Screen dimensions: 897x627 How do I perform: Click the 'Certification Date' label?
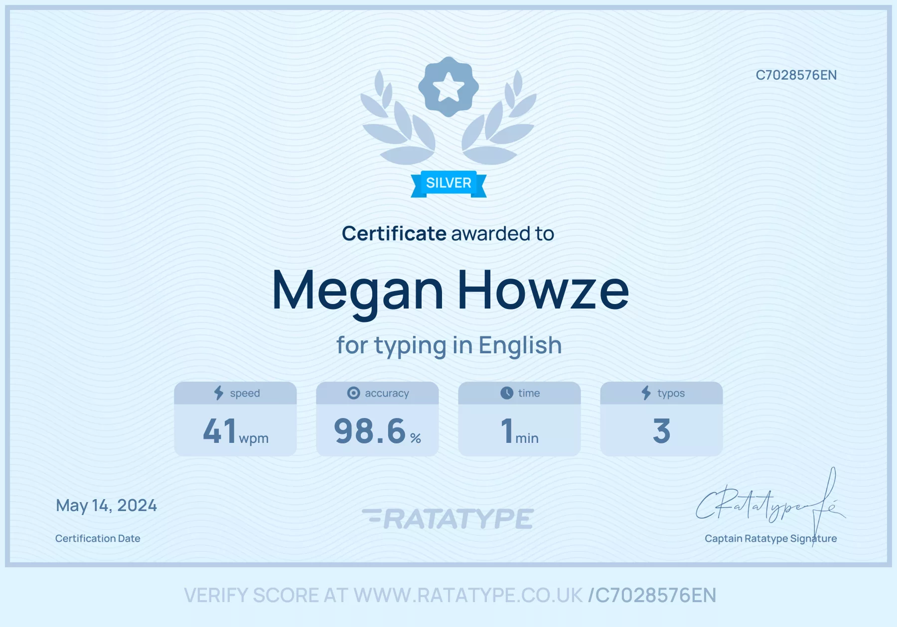coord(98,538)
